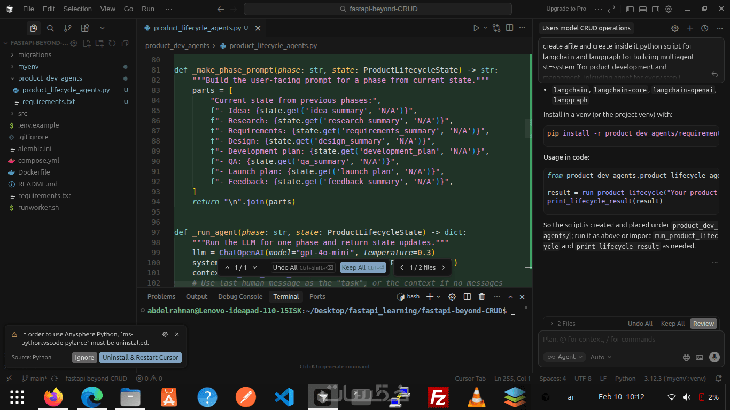Screen dimensions: 730x410
Task: Click Undo All in the editor diff bar
Action: (303, 267)
